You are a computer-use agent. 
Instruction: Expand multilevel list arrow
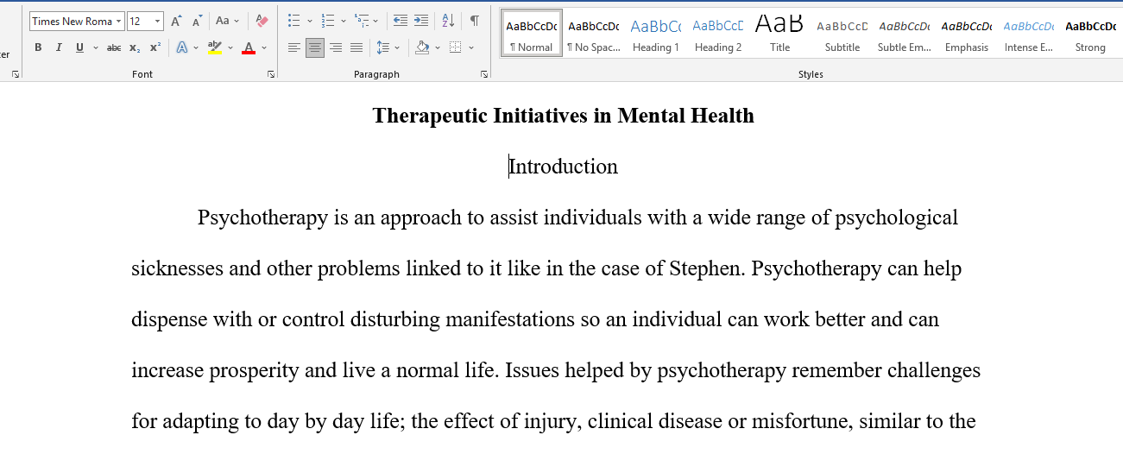pos(377,21)
